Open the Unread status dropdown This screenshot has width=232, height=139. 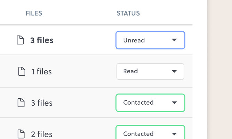pyautogui.click(x=150, y=40)
